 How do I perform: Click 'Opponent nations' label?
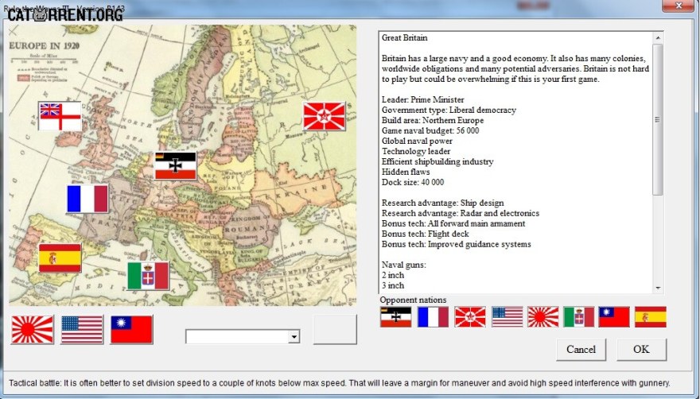click(413, 300)
